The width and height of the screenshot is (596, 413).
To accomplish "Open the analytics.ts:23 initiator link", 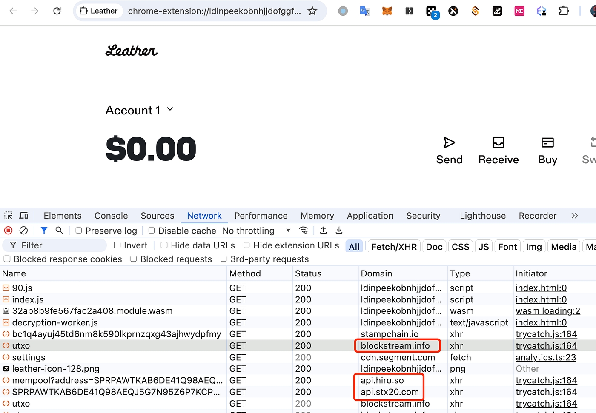I will (x=546, y=357).
